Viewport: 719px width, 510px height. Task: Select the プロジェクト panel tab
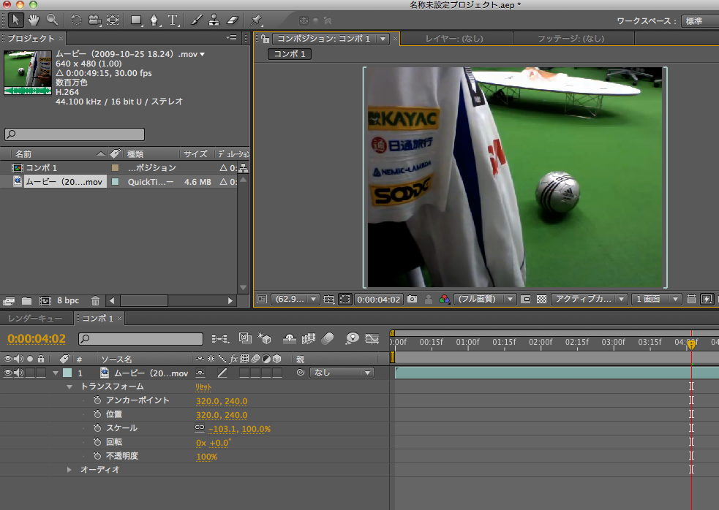click(x=31, y=38)
